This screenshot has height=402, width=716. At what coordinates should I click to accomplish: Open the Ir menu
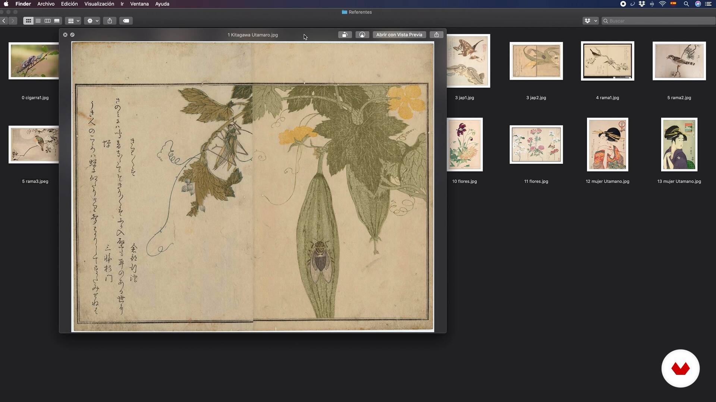tap(122, 4)
